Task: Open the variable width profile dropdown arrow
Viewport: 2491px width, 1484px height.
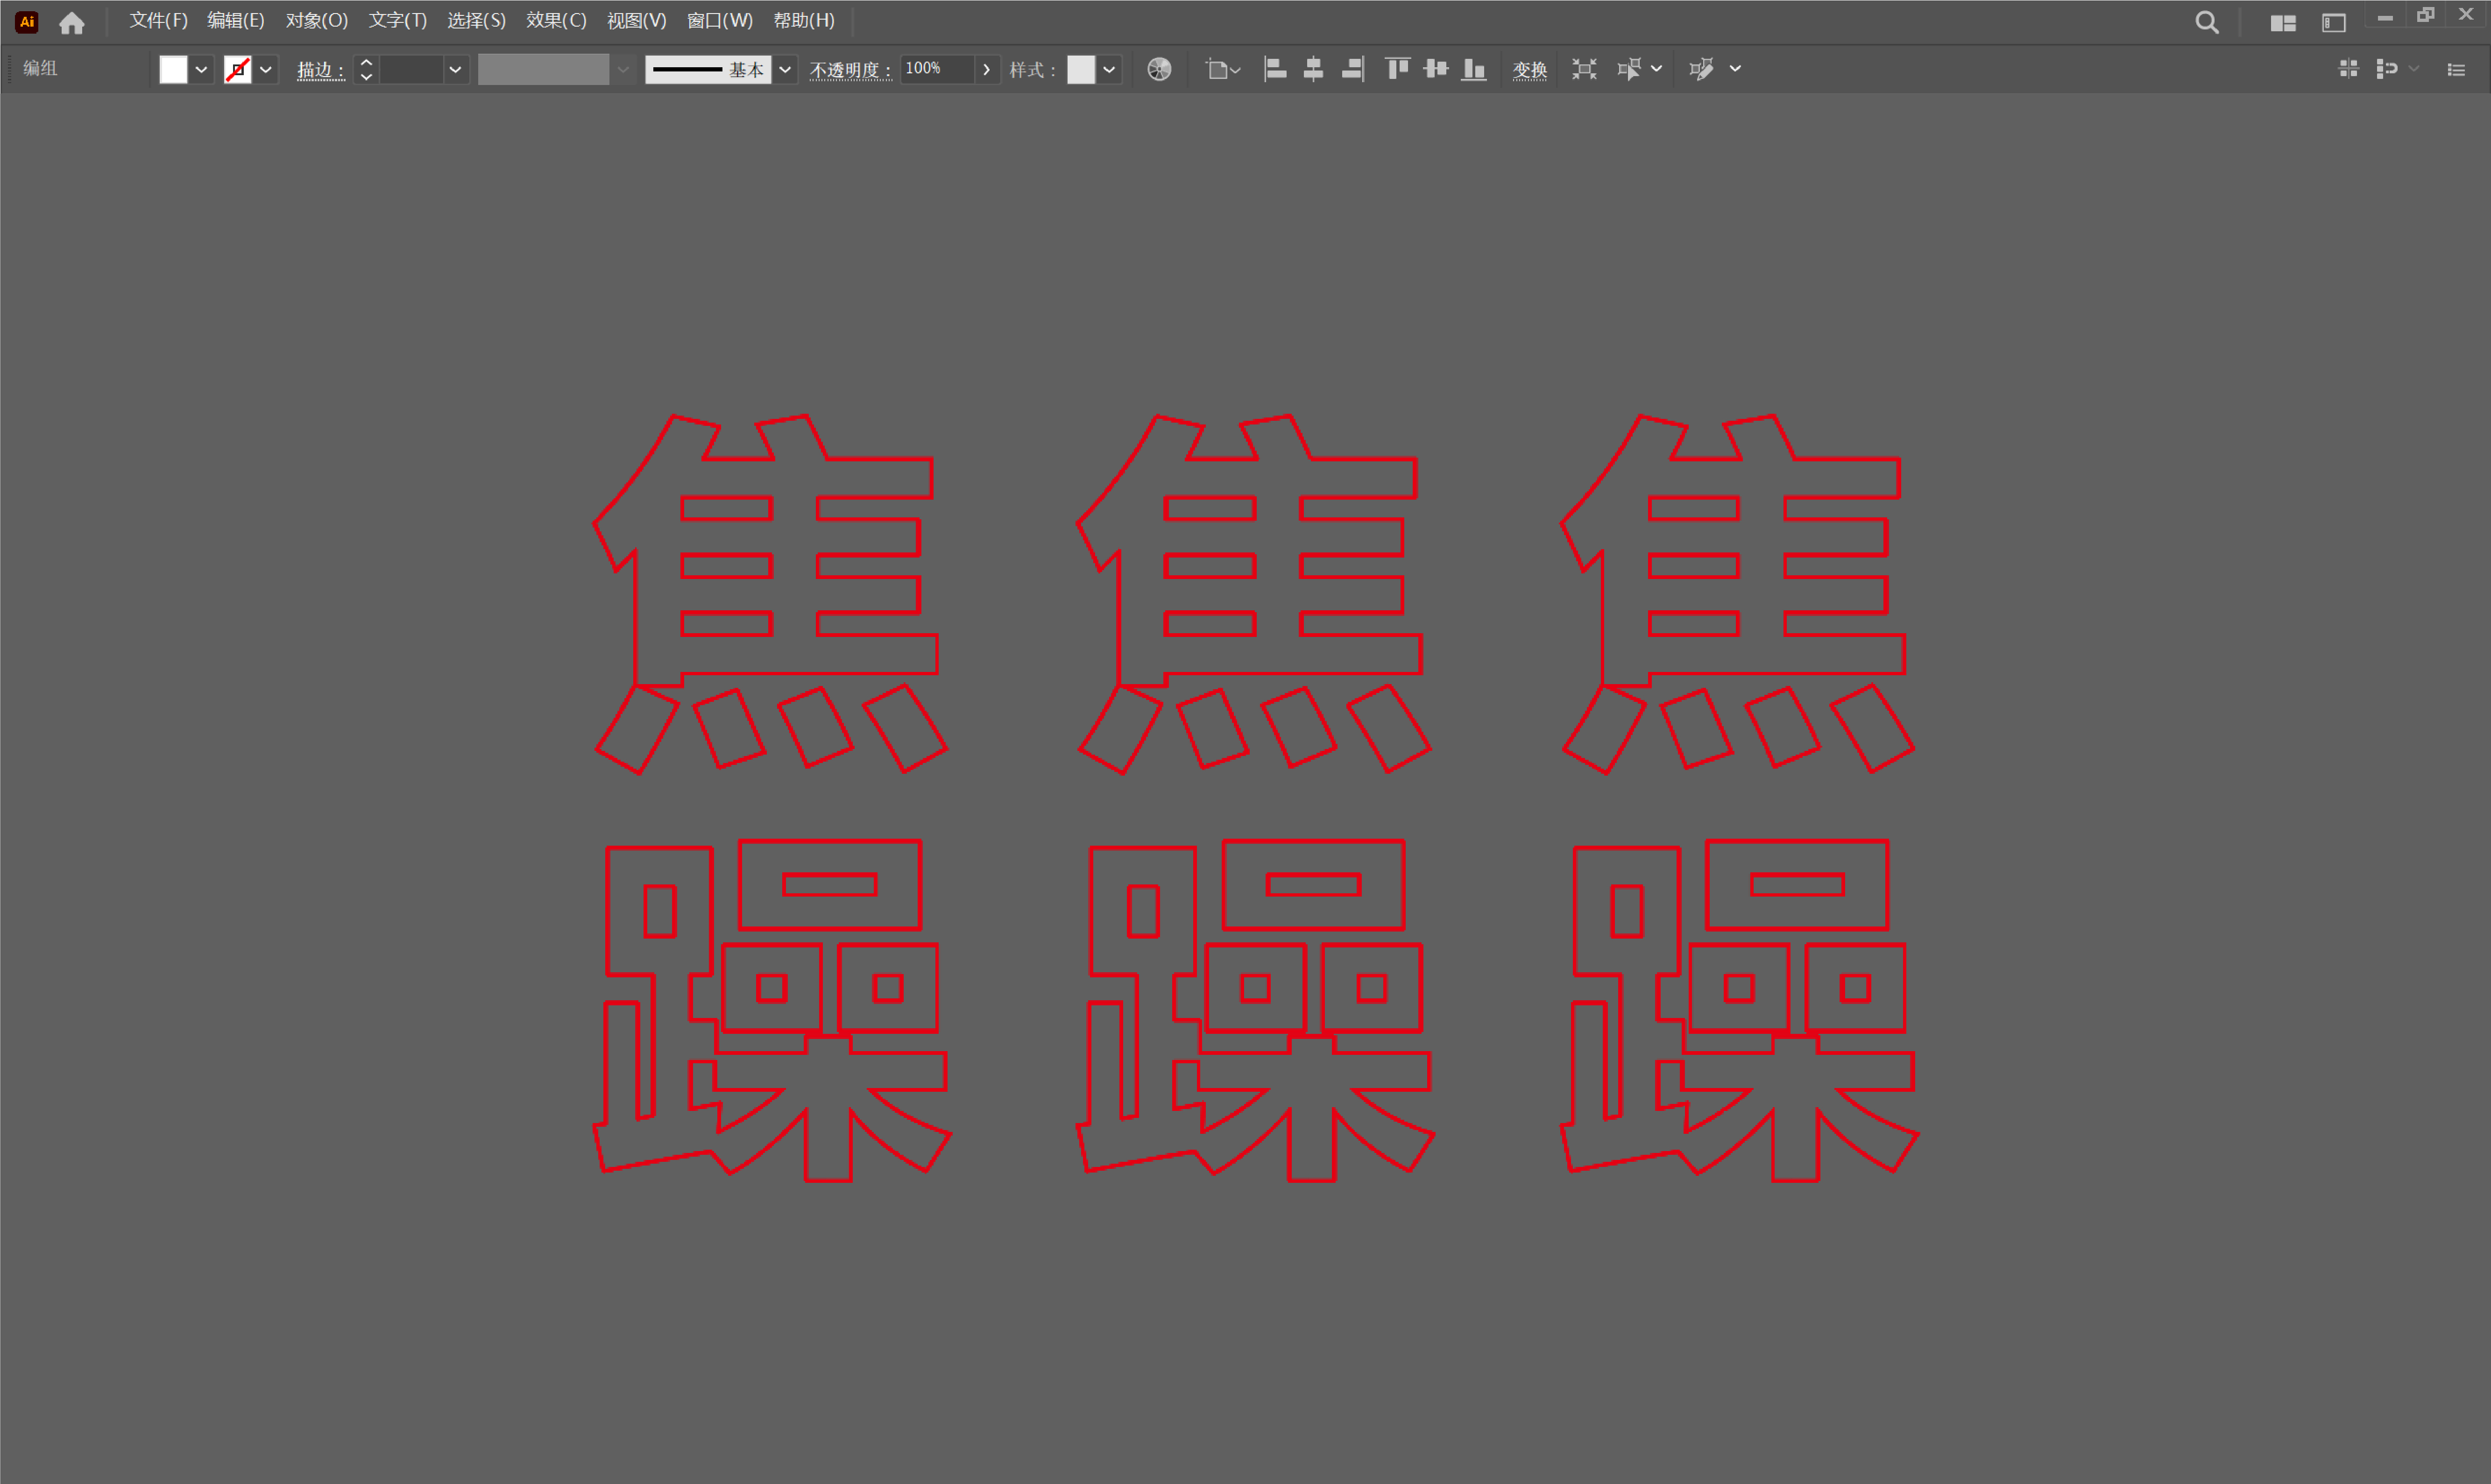Action: coord(622,69)
